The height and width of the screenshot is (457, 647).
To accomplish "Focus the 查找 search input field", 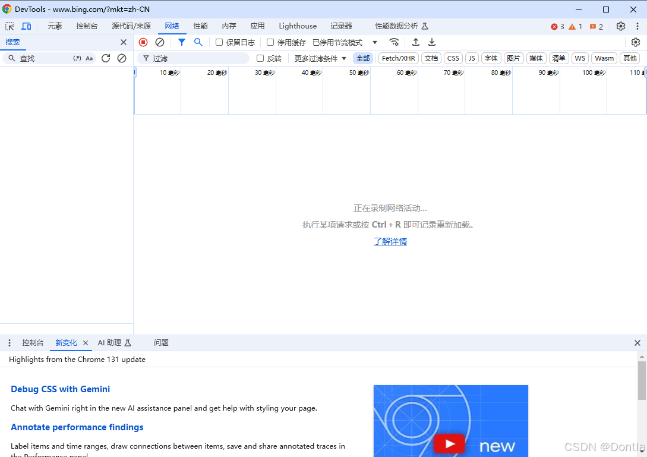I will (x=45, y=58).
